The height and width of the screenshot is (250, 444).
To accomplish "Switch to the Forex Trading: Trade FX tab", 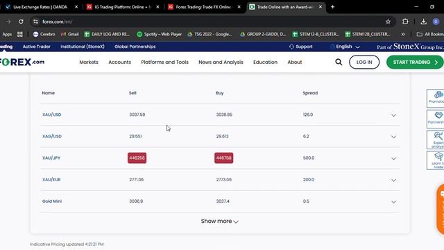I will click(203, 7).
